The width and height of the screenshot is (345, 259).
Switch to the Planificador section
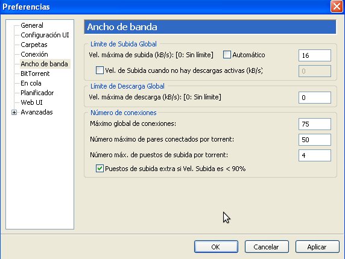point(37,93)
